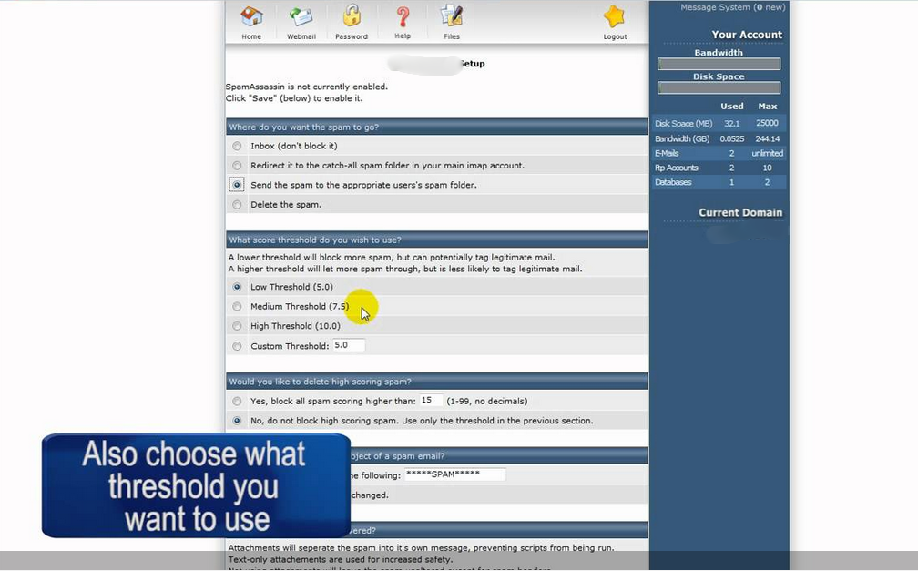Screen dimensions: 918x571
Task: Open the Message System link
Action: tap(732, 7)
